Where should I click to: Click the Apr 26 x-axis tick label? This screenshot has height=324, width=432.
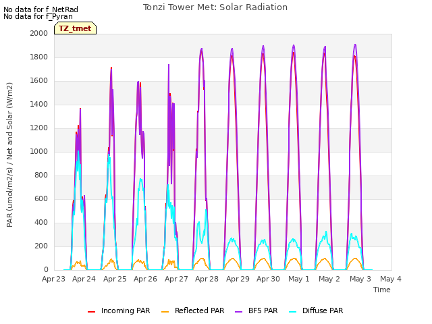[x=146, y=279]
